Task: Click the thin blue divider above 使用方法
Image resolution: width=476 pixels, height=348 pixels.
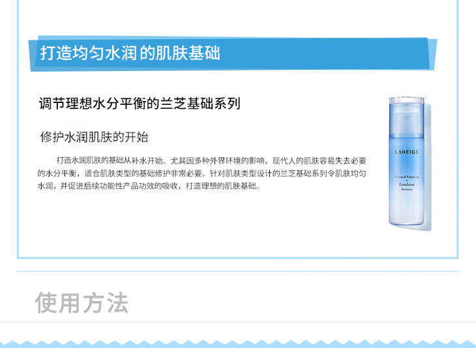Action: tap(237, 271)
